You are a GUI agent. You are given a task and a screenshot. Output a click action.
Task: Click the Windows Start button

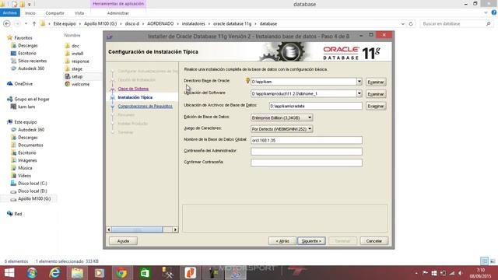(x=9, y=273)
